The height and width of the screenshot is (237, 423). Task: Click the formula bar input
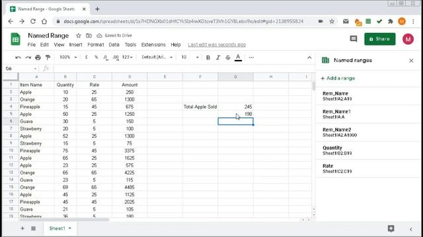[x=184, y=68]
